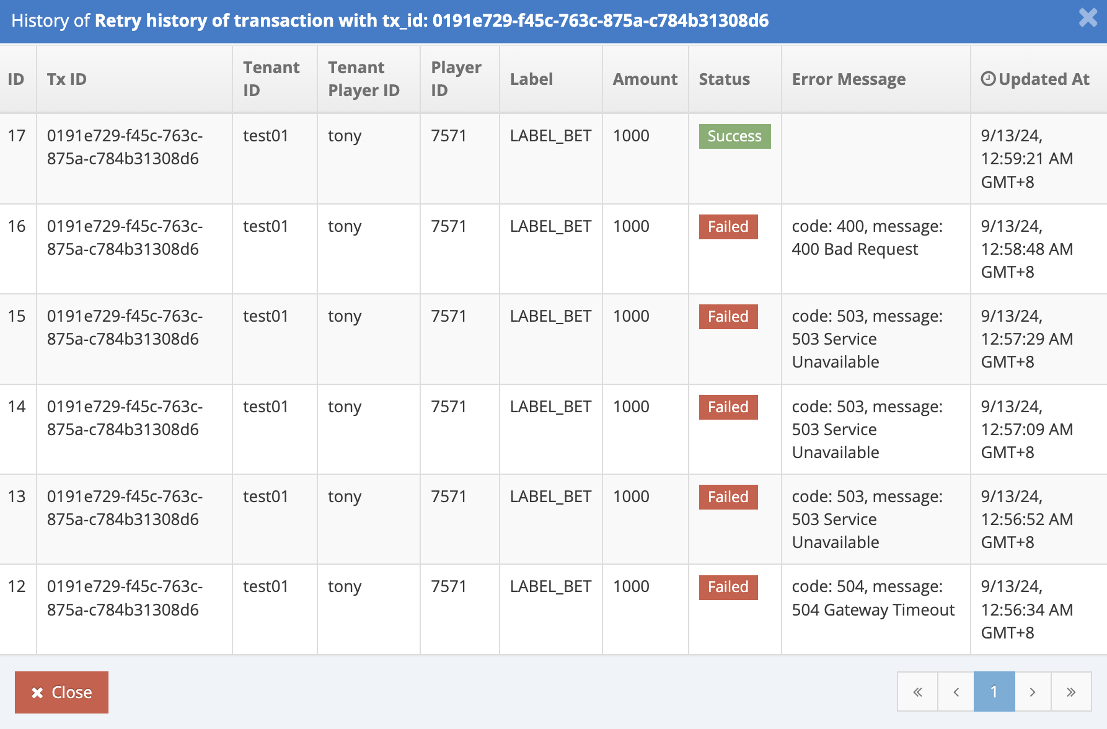Viewport: 1107px width, 729px height.
Task: Close the history dialog with X icon
Action: 1088,18
